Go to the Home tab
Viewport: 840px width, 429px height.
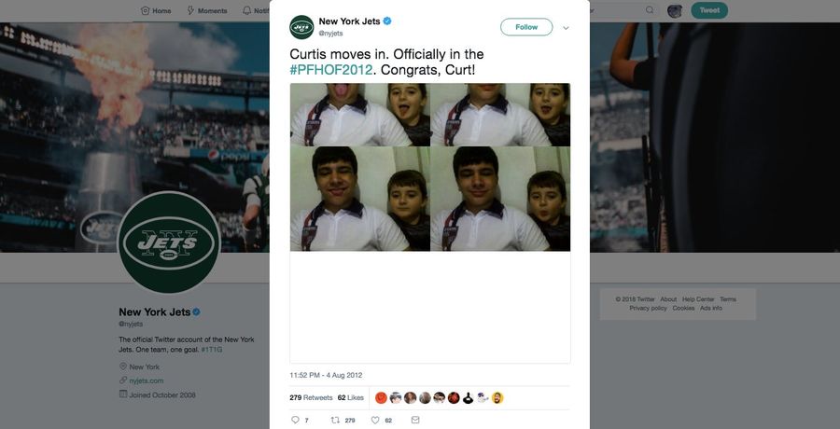pyautogui.click(x=156, y=10)
